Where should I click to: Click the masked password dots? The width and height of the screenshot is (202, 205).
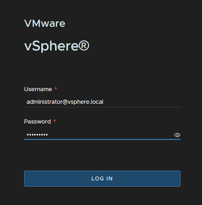[37, 135]
